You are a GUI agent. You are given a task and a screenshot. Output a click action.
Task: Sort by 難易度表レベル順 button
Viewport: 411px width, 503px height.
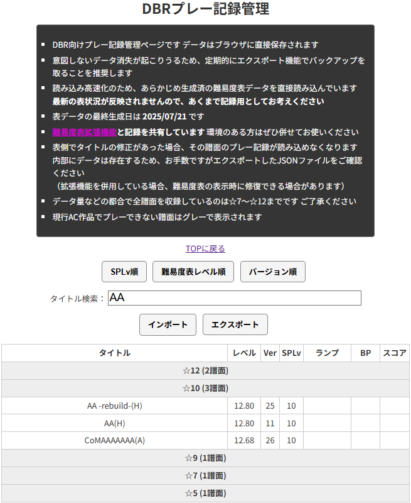click(x=193, y=272)
